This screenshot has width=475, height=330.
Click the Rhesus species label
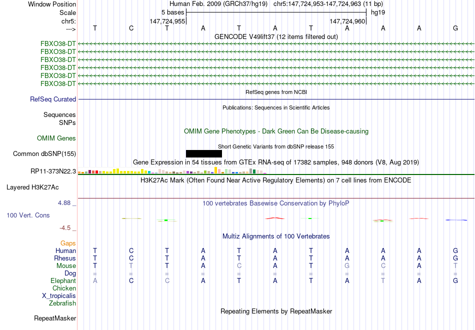65,258
